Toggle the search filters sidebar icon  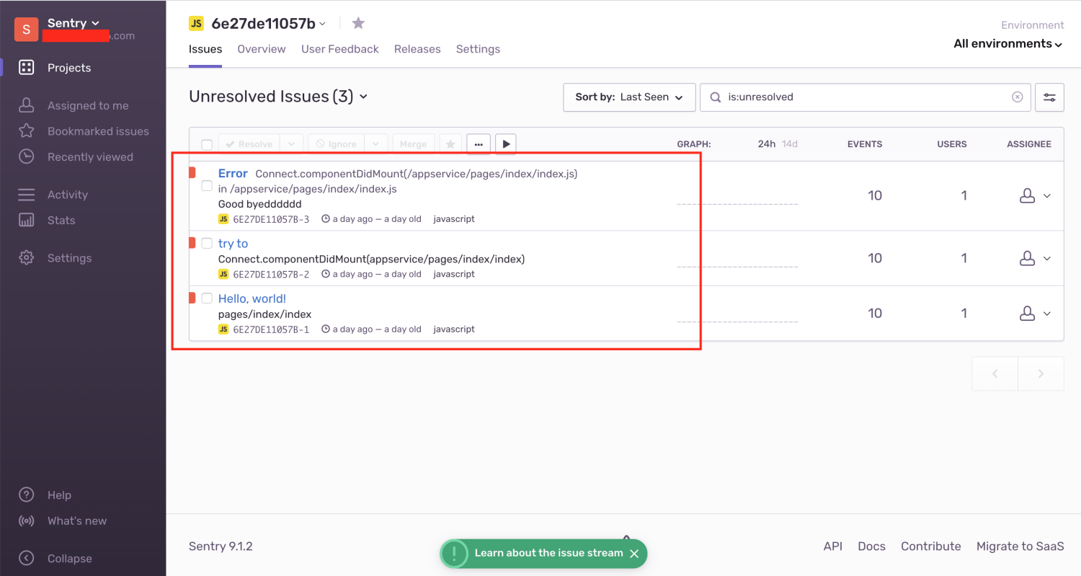coord(1049,97)
